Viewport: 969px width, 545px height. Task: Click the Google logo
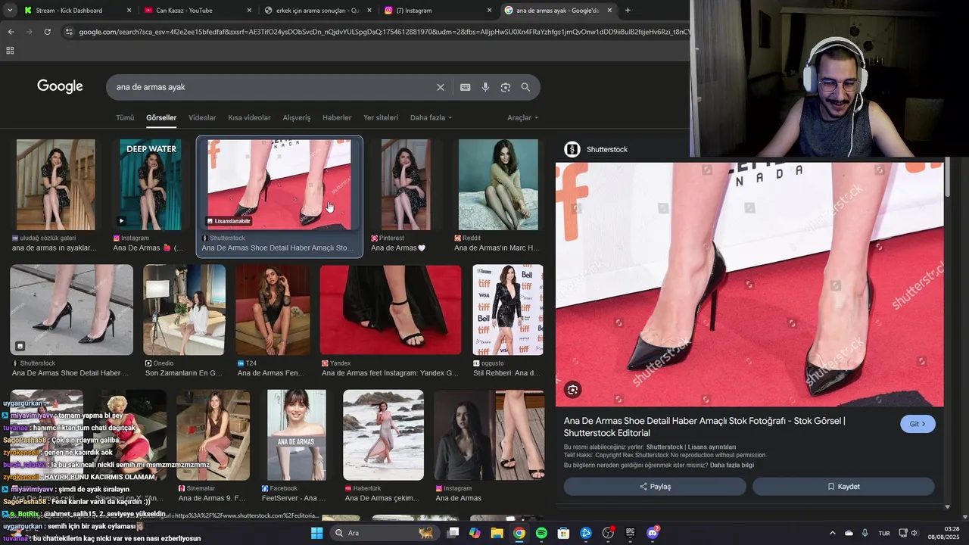point(60,87)
